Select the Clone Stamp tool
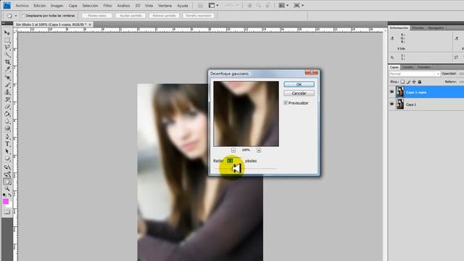Viewport: 464px width, 261px height. point(7,92)
